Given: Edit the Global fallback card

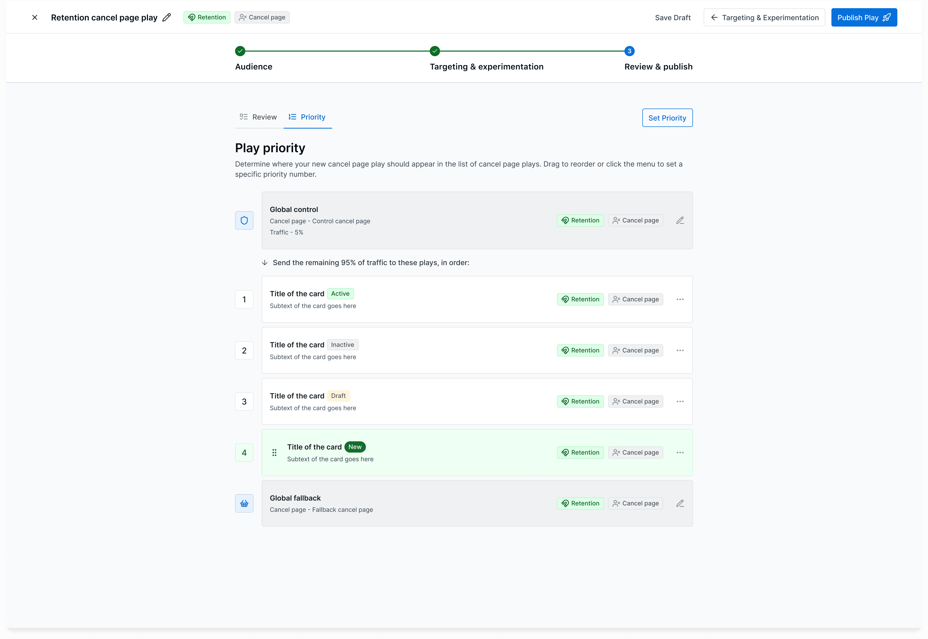Looking at the screenshot, I should (680, 504).
